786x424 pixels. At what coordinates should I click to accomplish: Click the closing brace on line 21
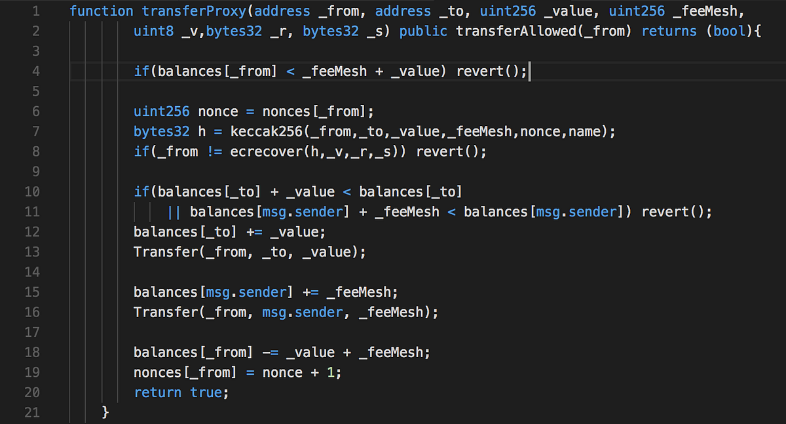point(105,413)
